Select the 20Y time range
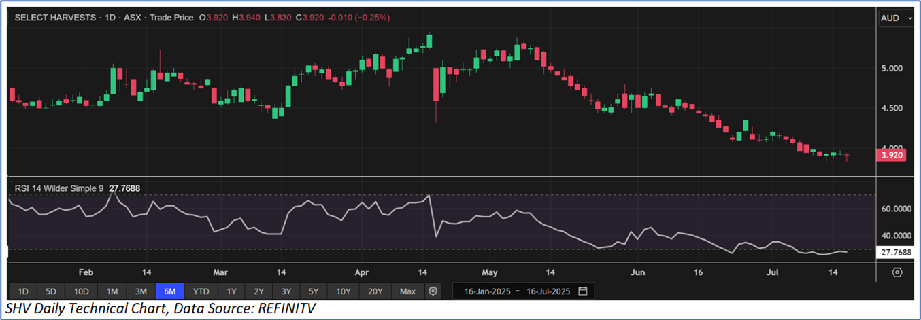The width and height of the screenshot is (921, 320). [375, 291]
